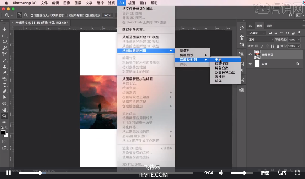Click the '线路' line selection button
The width and height of the screenshot is (305, 179).
282,173
